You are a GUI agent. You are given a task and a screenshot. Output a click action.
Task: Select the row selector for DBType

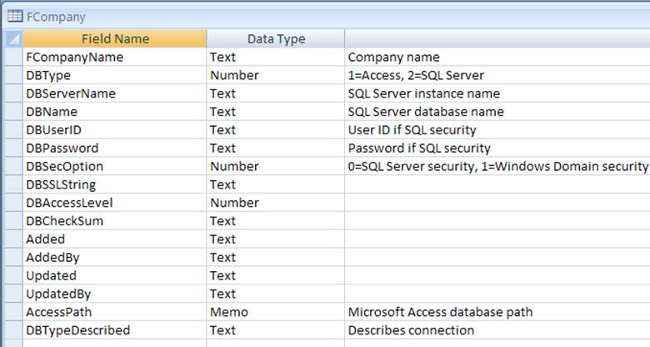click(x=13, y=75)
